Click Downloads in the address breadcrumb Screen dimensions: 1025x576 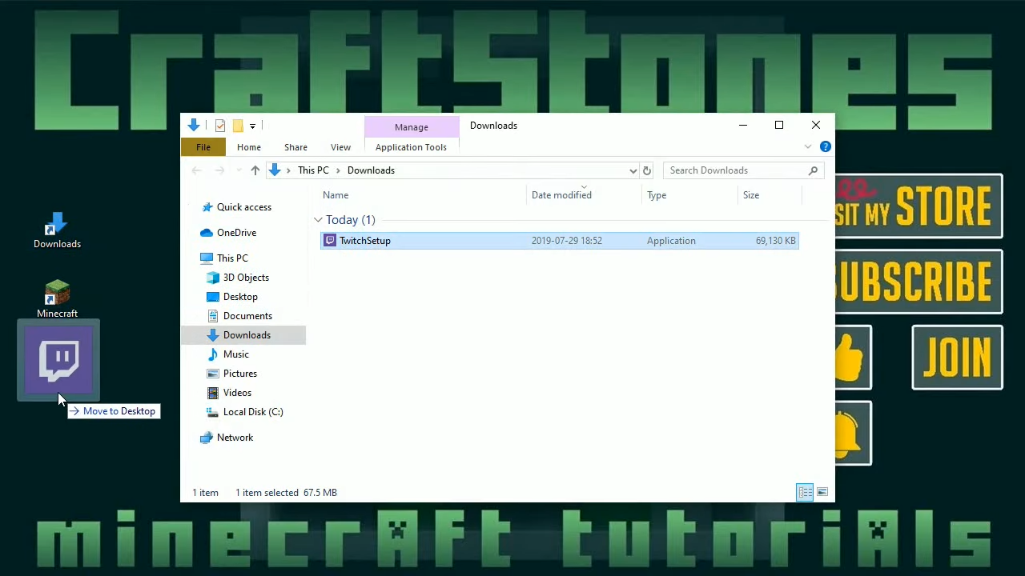coord(371,170)
